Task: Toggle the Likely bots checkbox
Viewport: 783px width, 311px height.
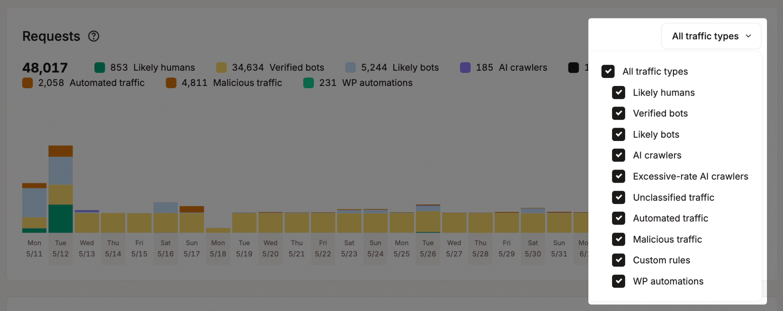Action: point(619,134)
